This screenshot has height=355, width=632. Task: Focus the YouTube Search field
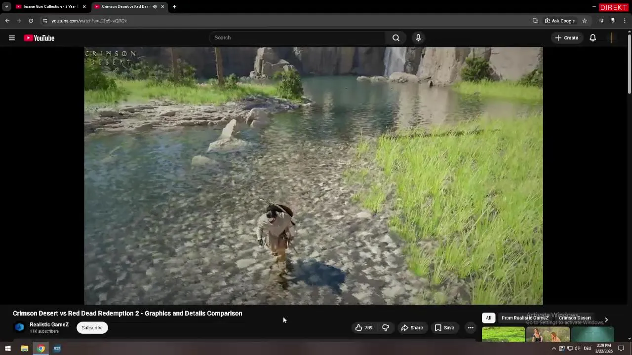click(298, 37)
